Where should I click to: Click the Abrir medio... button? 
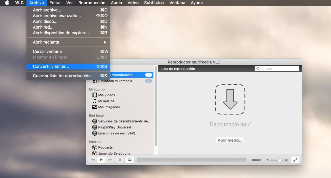pos(230,140)
